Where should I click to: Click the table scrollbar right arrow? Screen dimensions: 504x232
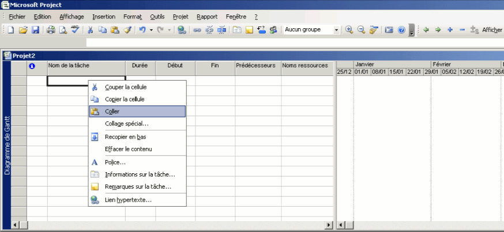[x=329, y=225]
